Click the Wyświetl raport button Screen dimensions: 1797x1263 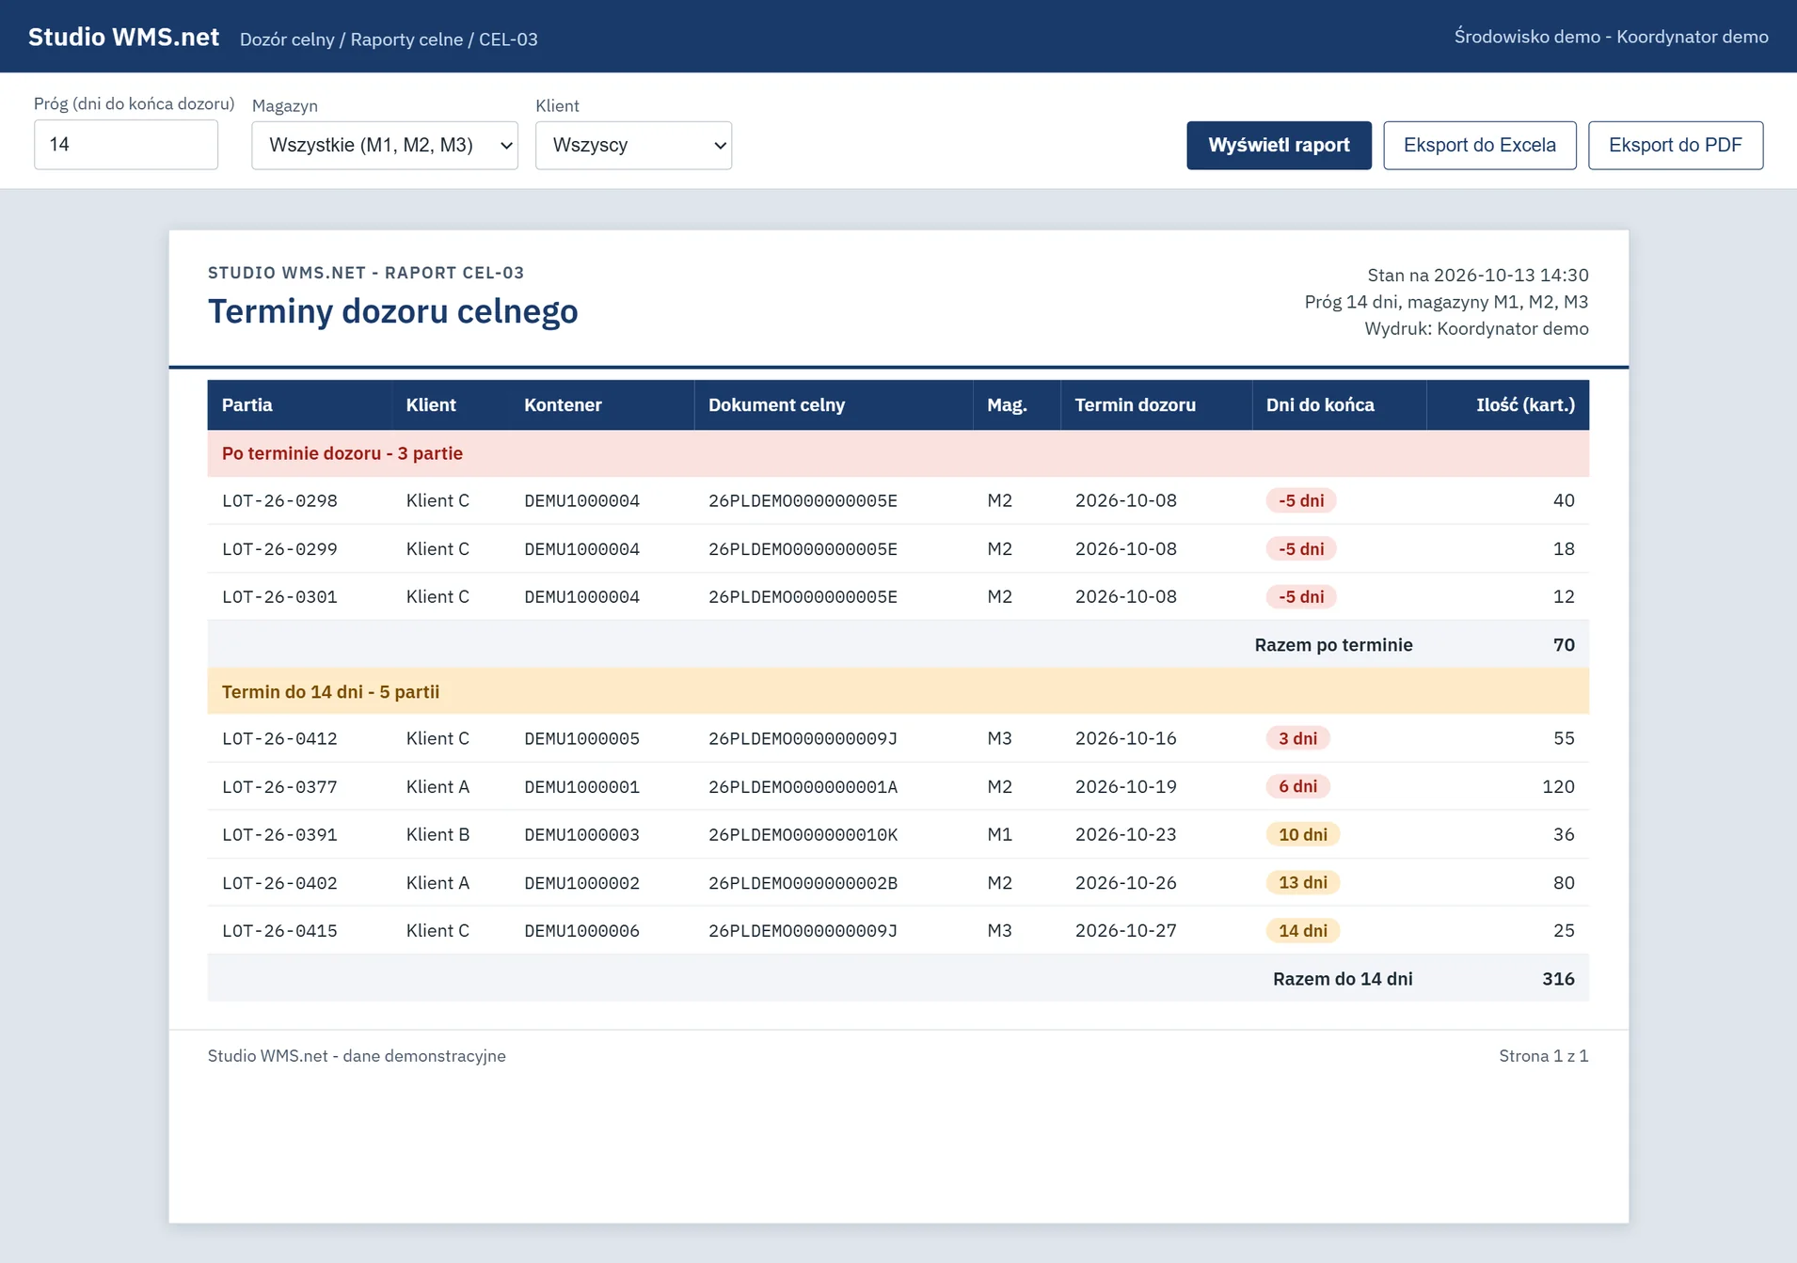coord(1279,145)
